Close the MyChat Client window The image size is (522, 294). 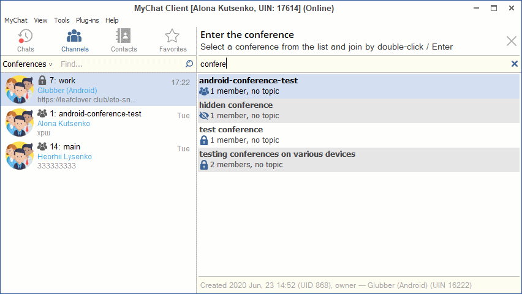pos(512,8)
